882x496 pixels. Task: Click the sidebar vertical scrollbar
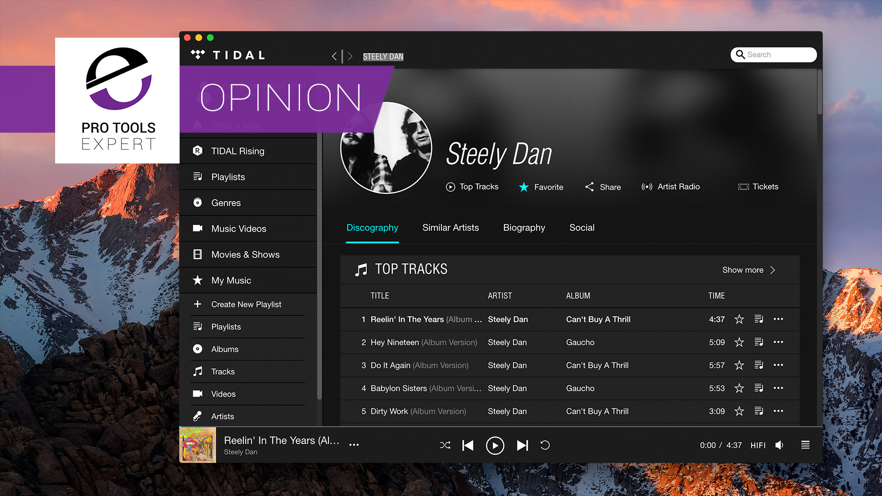coord(319,266)
